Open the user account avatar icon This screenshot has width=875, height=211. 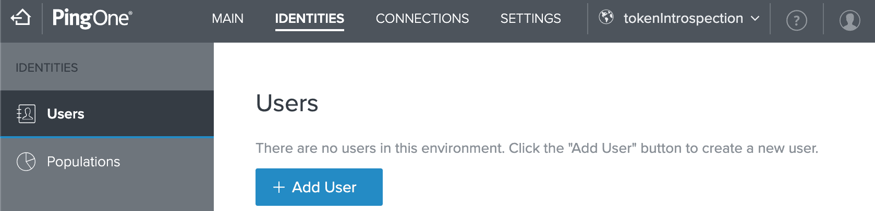pyautogui.click(x=849, y=21)
